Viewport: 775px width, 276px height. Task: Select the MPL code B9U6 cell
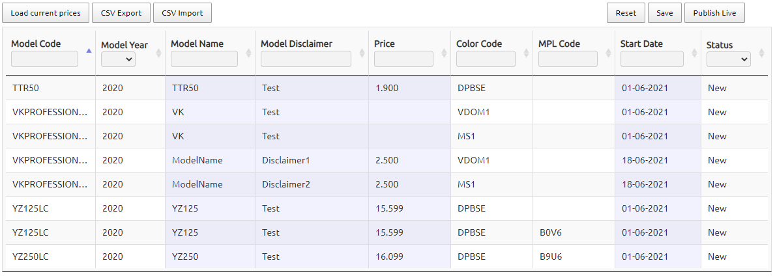(574, 256)
